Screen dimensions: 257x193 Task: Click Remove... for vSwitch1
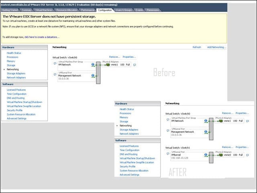coord(228,147)
